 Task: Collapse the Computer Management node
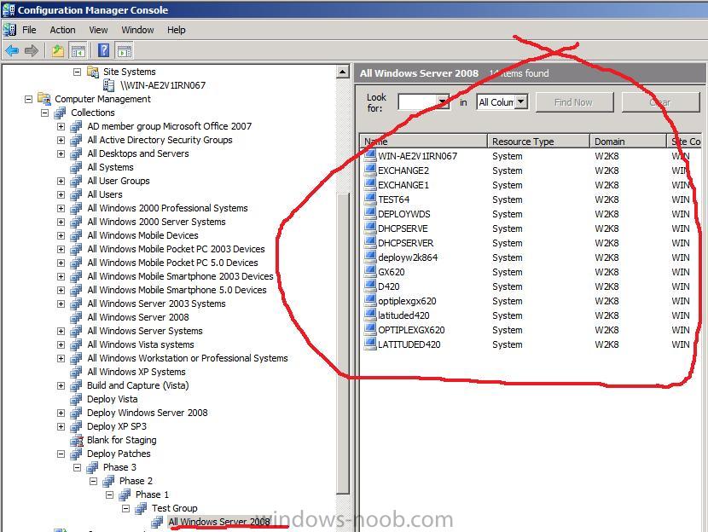(28, 99)
